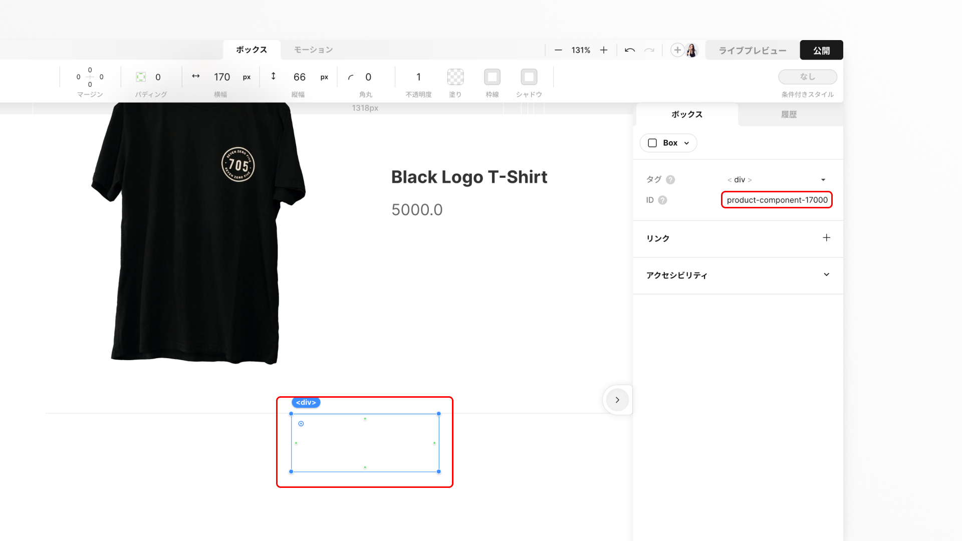Open the シャドウ shadow swatch
Viewport: 962px width, 541px height.
(x=529, y=77)
